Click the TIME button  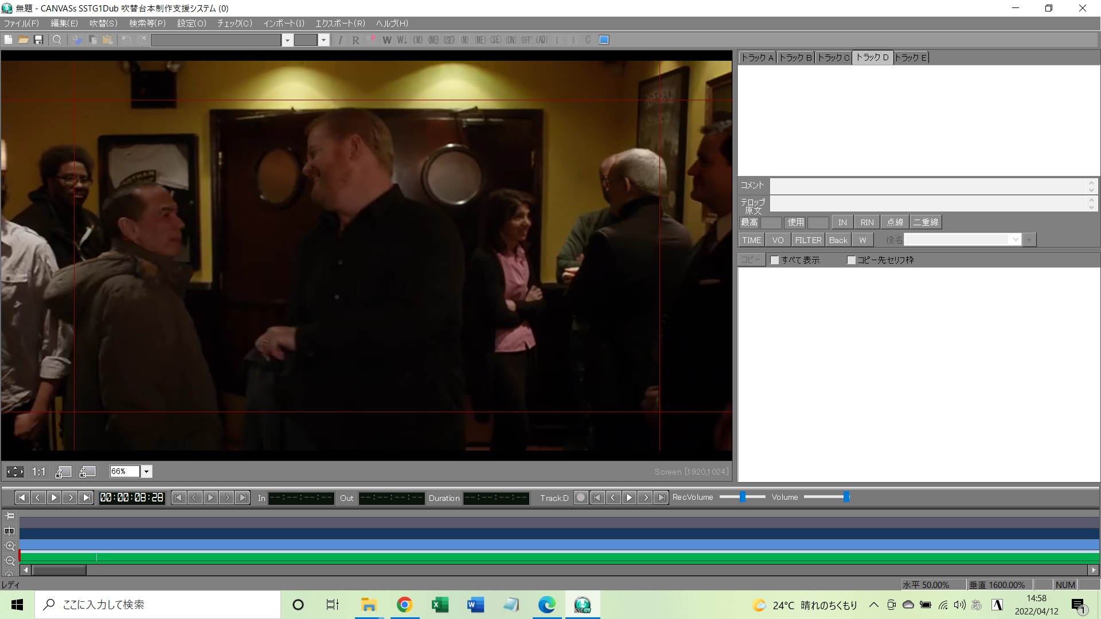pyautogui.click(x=751, y=240)
